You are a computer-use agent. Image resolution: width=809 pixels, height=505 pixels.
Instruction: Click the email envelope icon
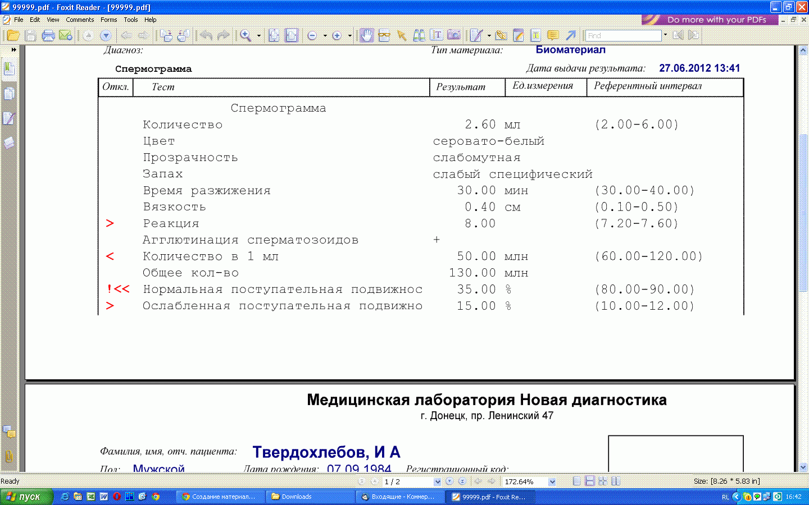[66, 35]
